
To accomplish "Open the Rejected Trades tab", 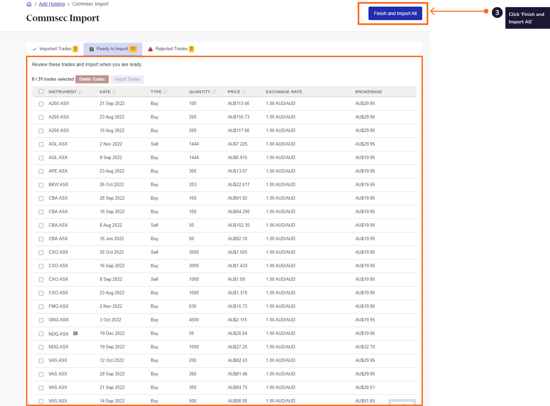I will [x=171, y=49].
